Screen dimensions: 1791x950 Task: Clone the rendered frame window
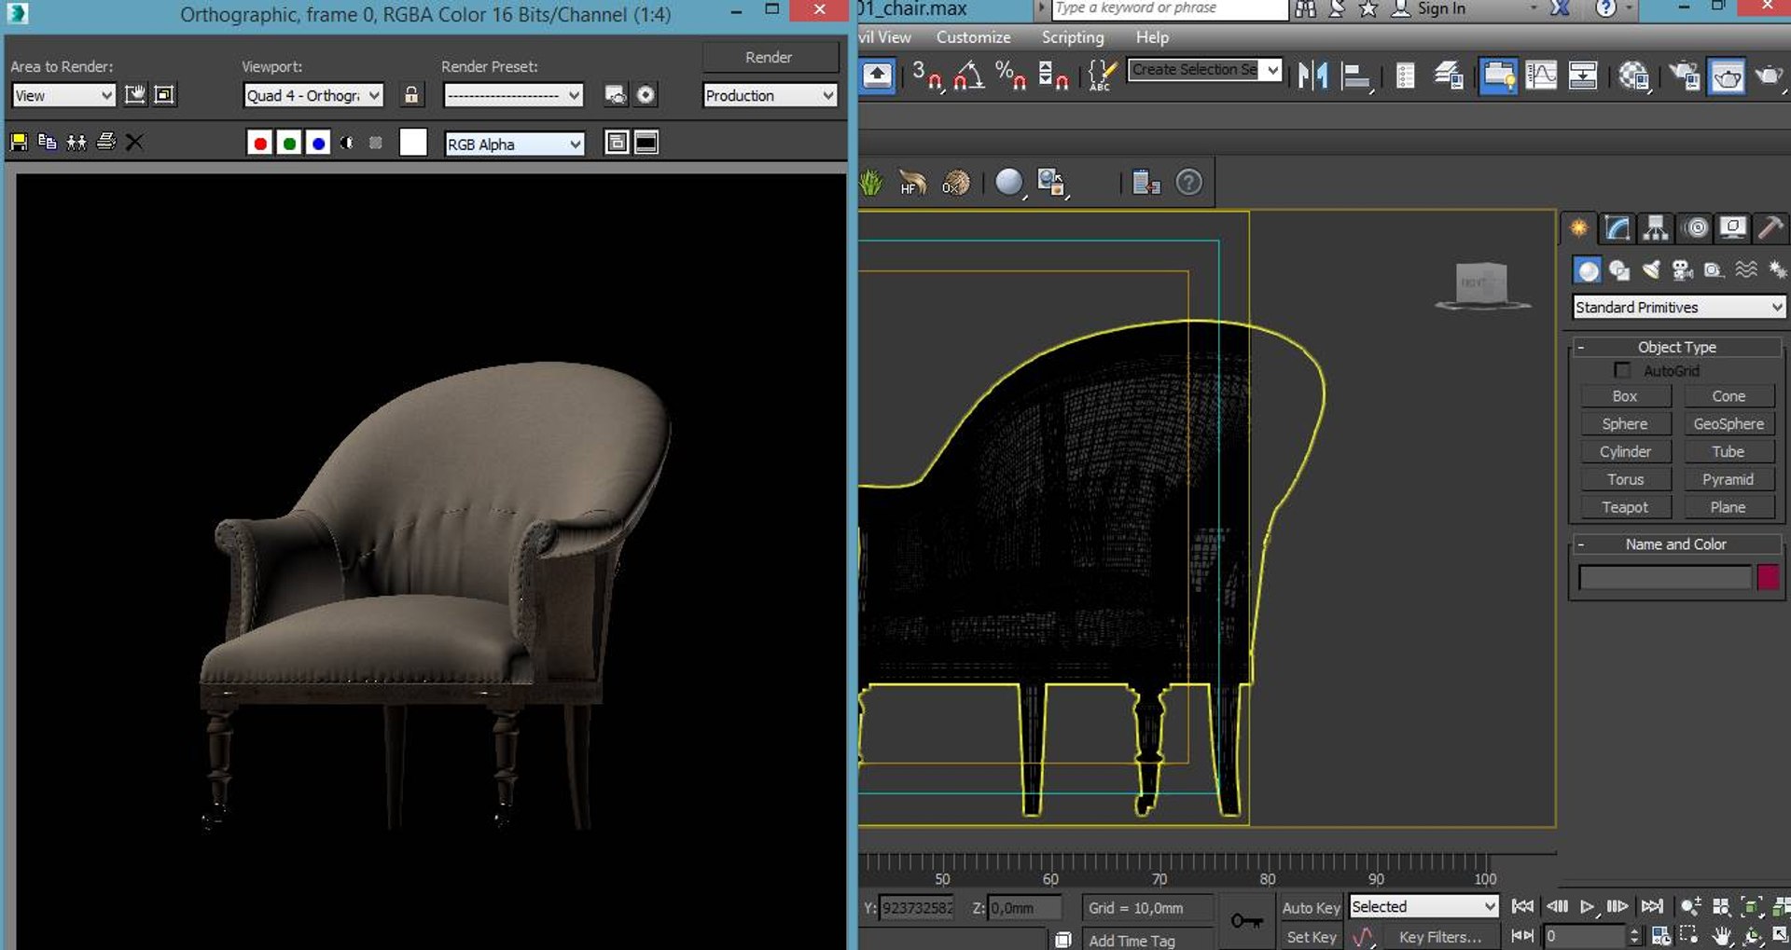[76, 143]
